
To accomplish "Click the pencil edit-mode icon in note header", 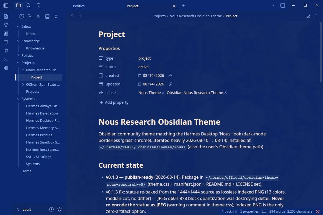I will (308, 16).
